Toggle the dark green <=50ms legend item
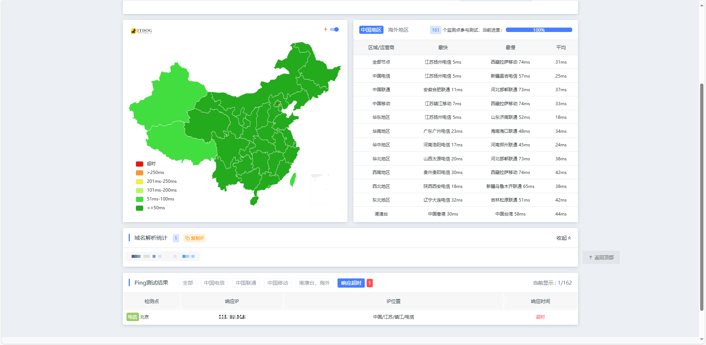706x345 pixels. click(150, 208)
